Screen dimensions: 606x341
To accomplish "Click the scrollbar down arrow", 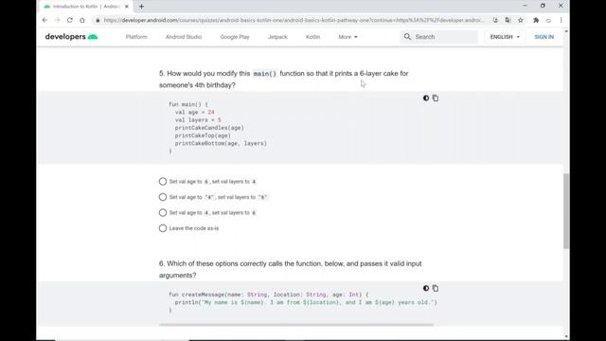I will tap(566, 336).
